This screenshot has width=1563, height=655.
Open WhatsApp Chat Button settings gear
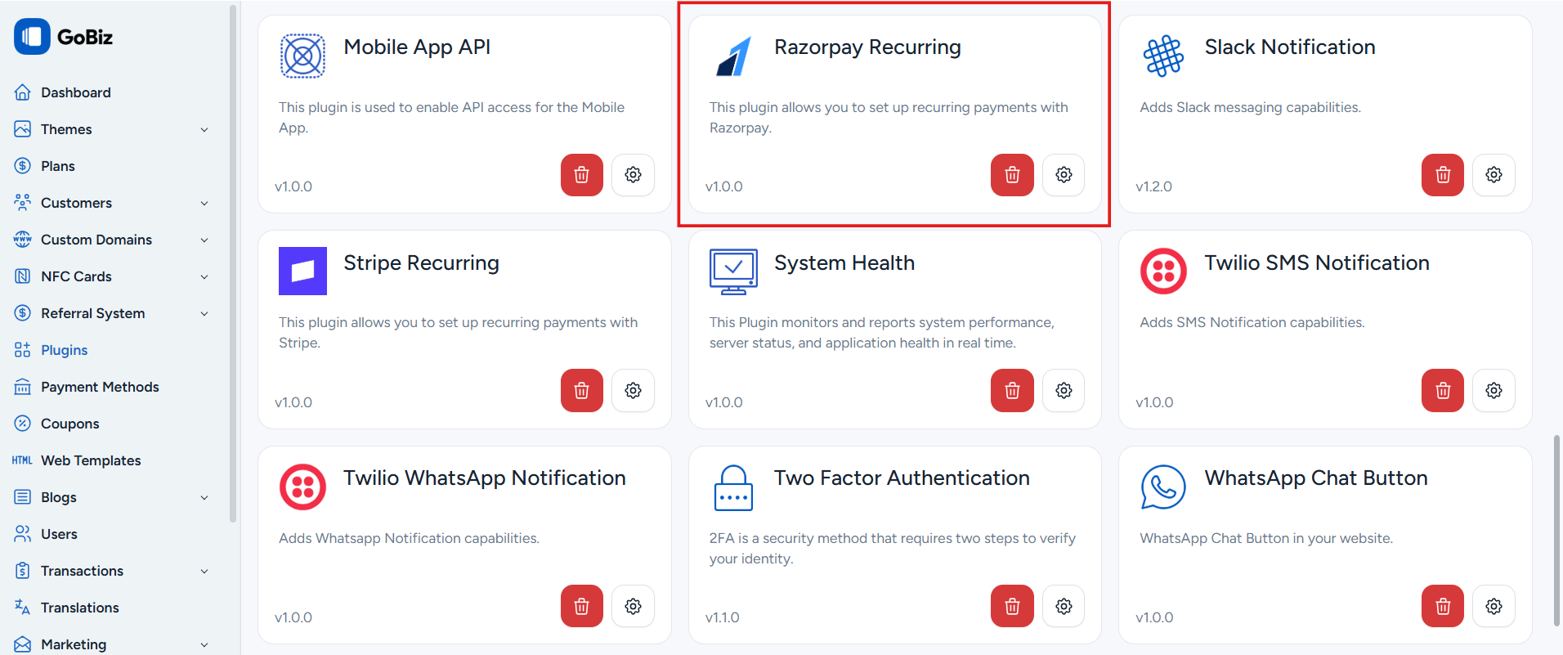(1494, 606)
